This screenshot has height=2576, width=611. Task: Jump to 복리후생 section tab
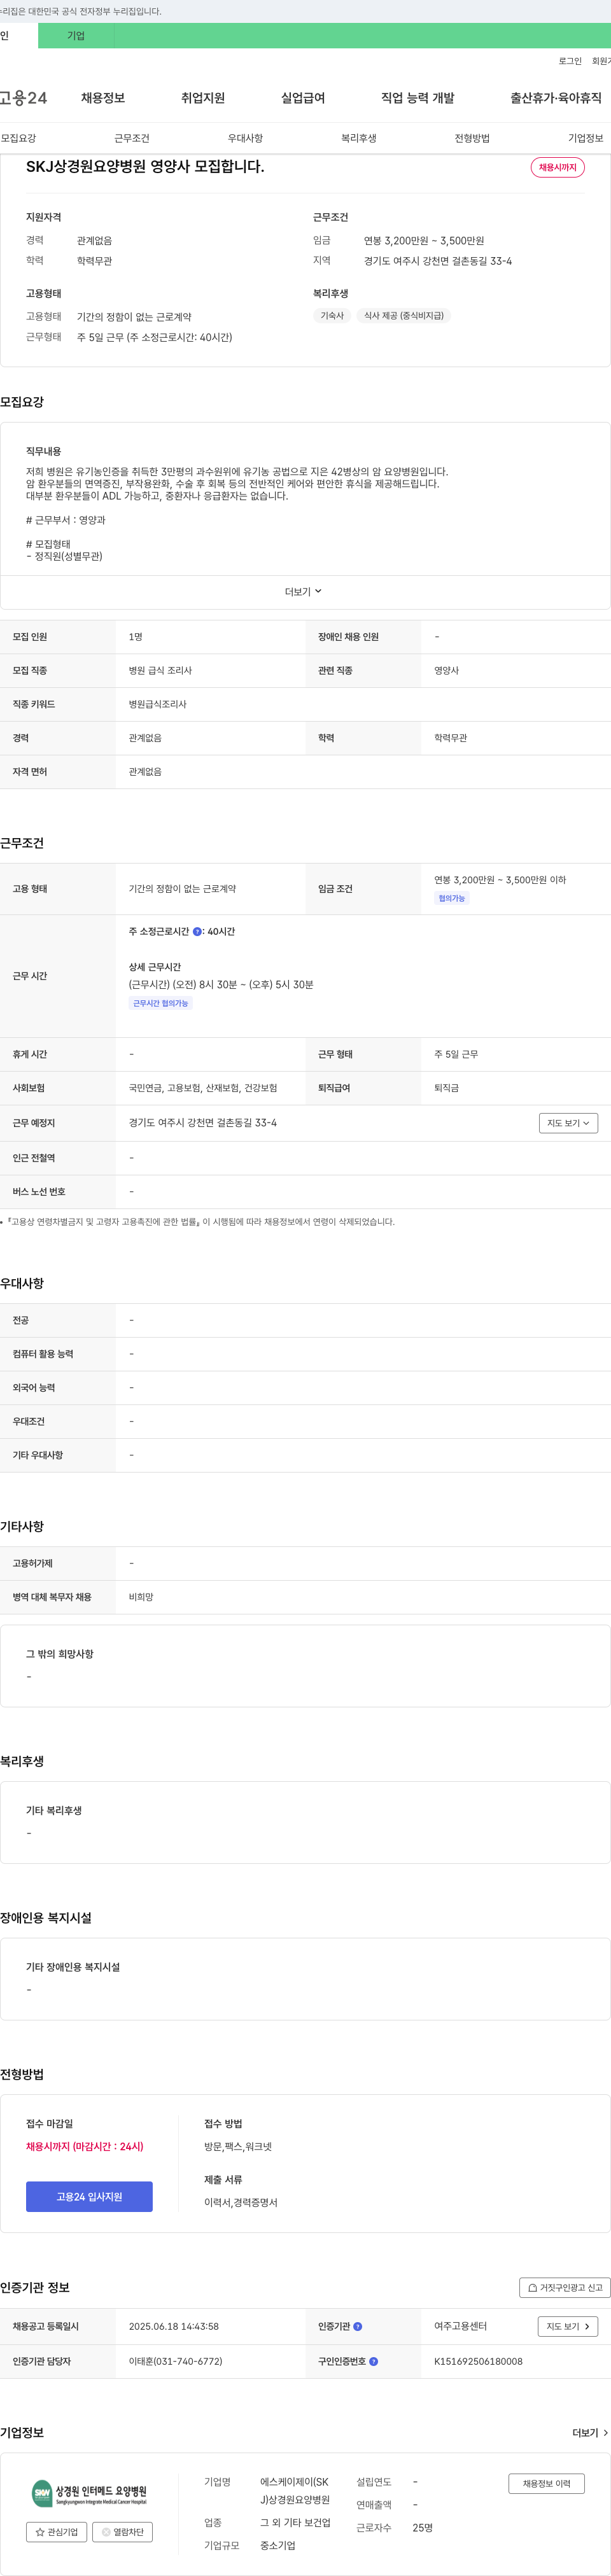(x=359, y=138)
